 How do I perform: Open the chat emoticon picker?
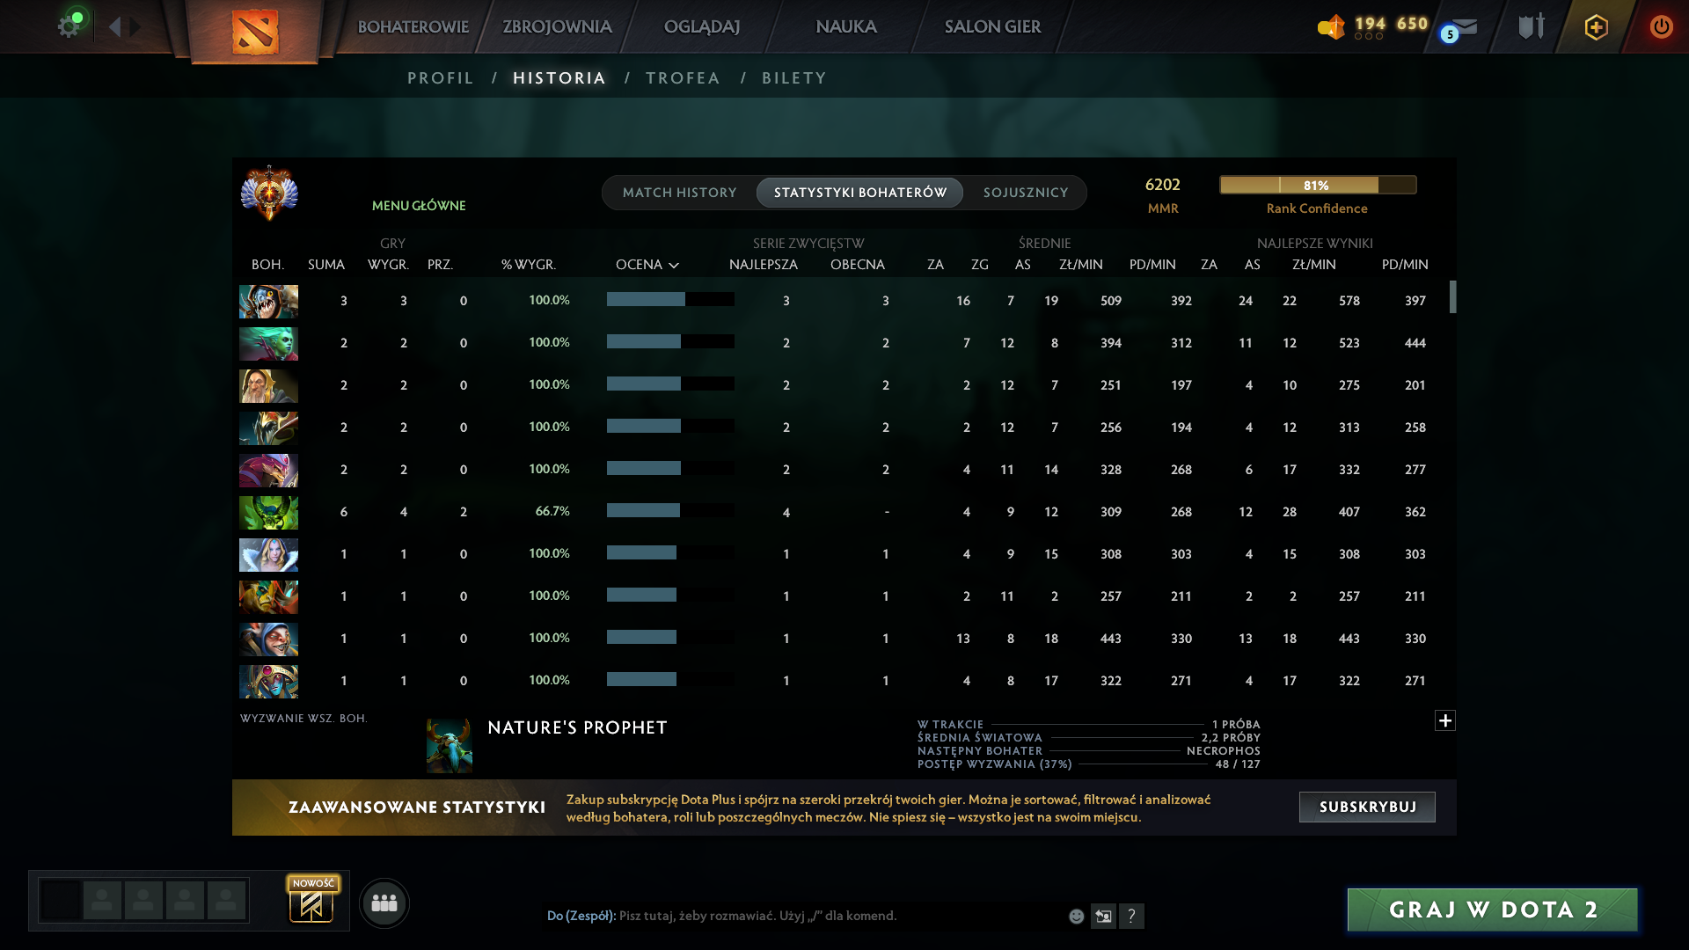(1076, 916)
